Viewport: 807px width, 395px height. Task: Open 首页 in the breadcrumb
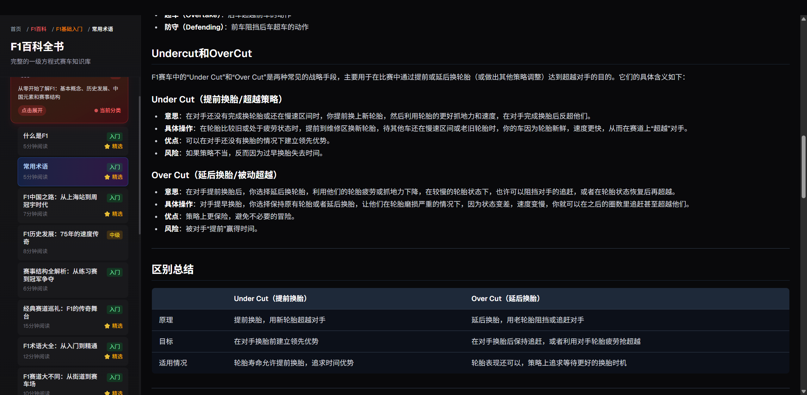(x=16, y=29)
